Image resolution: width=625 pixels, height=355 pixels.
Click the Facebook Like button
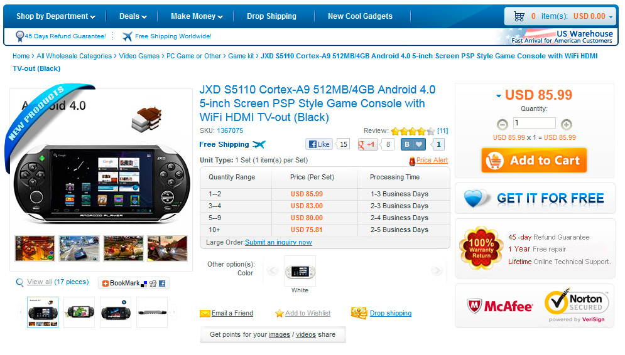coord(320,144)
